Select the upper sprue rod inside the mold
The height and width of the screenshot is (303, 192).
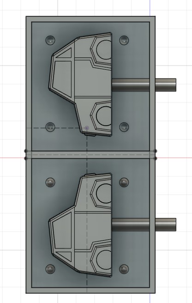(x=131, y=85)
